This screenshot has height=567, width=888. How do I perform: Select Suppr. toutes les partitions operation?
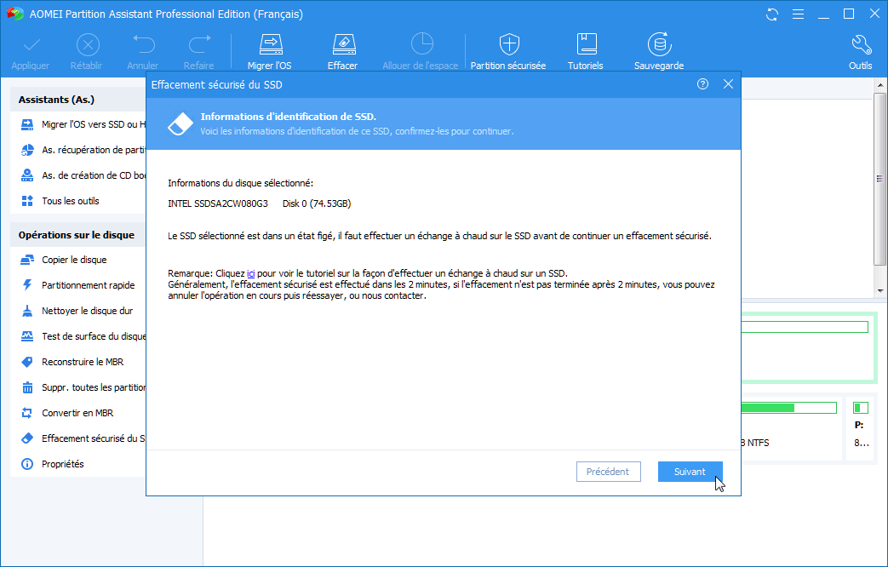tap(83, 387)
